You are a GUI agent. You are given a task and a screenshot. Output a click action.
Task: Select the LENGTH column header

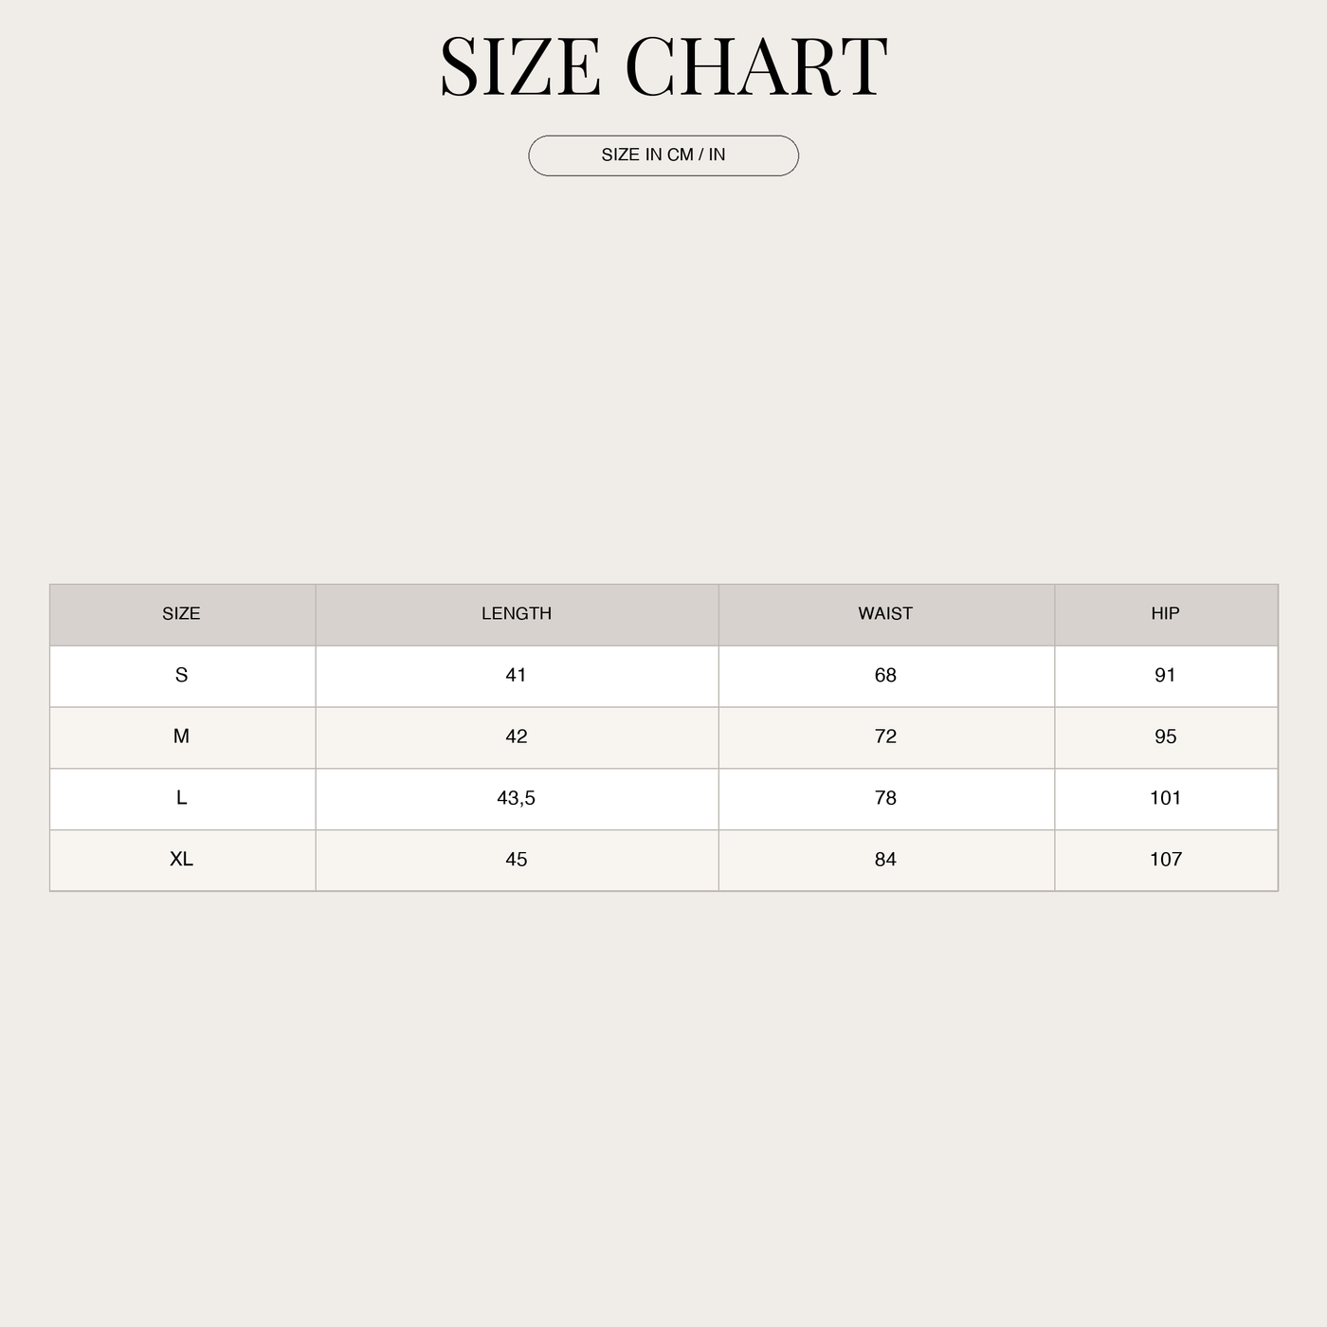point(517,613)
